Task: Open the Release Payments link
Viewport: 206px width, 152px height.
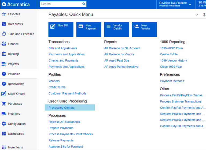Action: (61, 140)
